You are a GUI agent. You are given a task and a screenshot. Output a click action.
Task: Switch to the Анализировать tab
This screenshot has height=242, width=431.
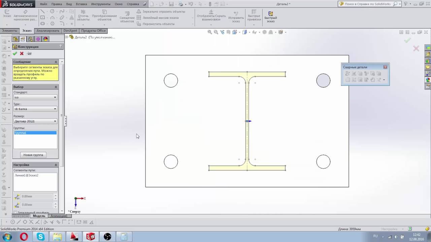48,31
